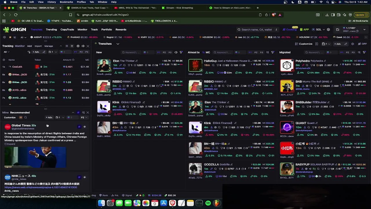Go to CopyTrade tab
The width and height of the screenshot is (371, 209).
67,30
